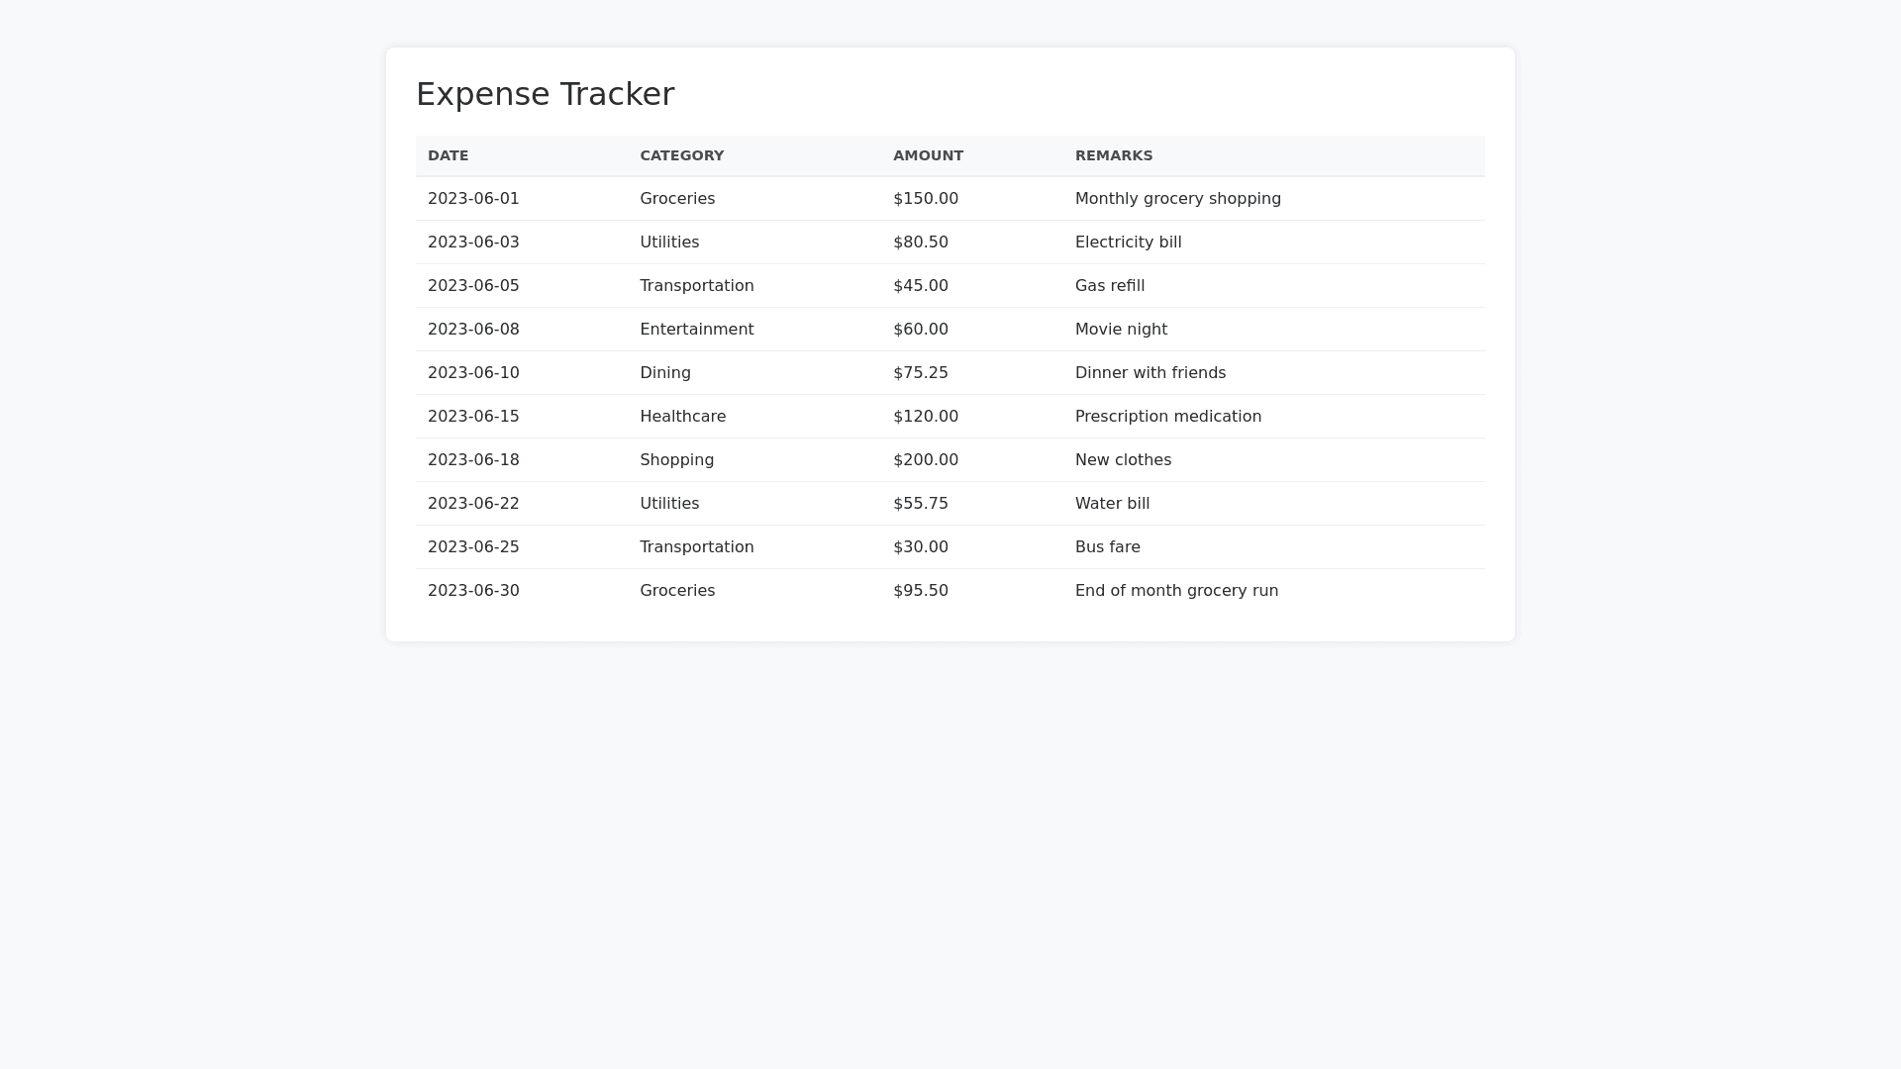This screenshot has height=1069, width=1901.
Task: Select the Prescription medication remark
Action: point(1167,417)
